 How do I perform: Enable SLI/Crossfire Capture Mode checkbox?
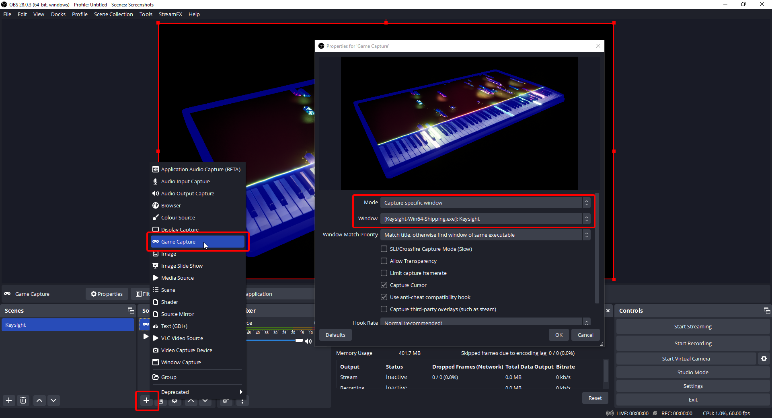(384, 249)
